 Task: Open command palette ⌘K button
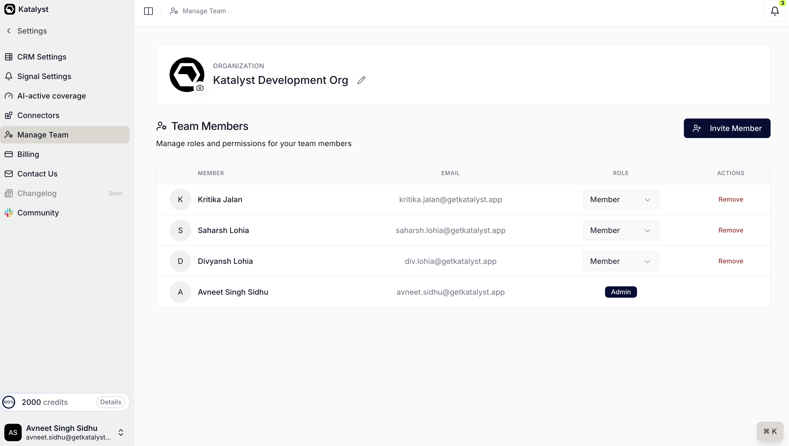point(770,431)
